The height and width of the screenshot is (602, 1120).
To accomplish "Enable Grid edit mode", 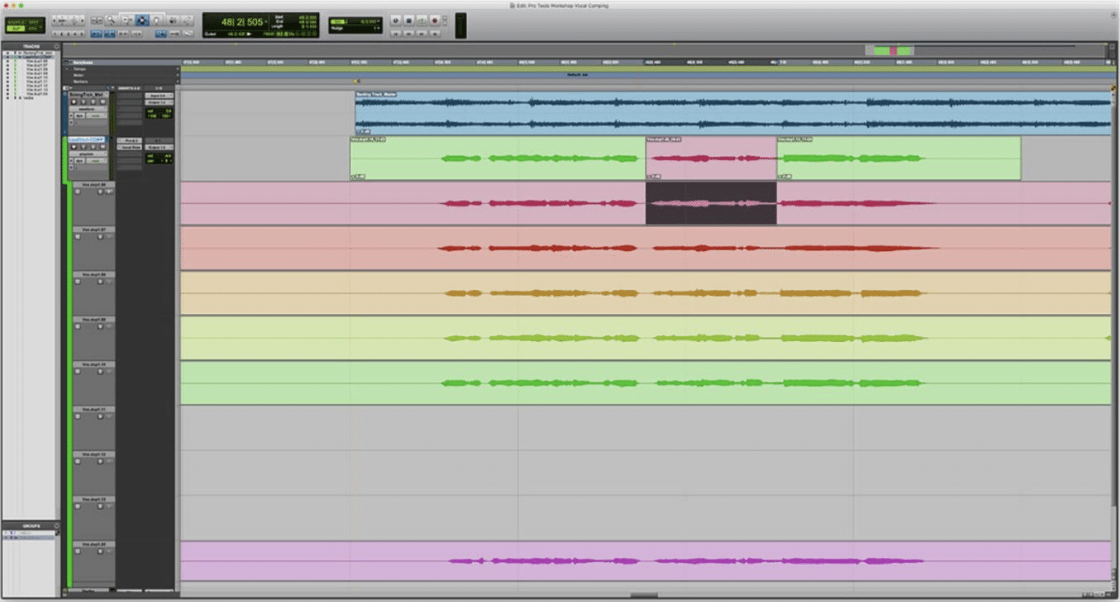I will click(x=35, y=27).
